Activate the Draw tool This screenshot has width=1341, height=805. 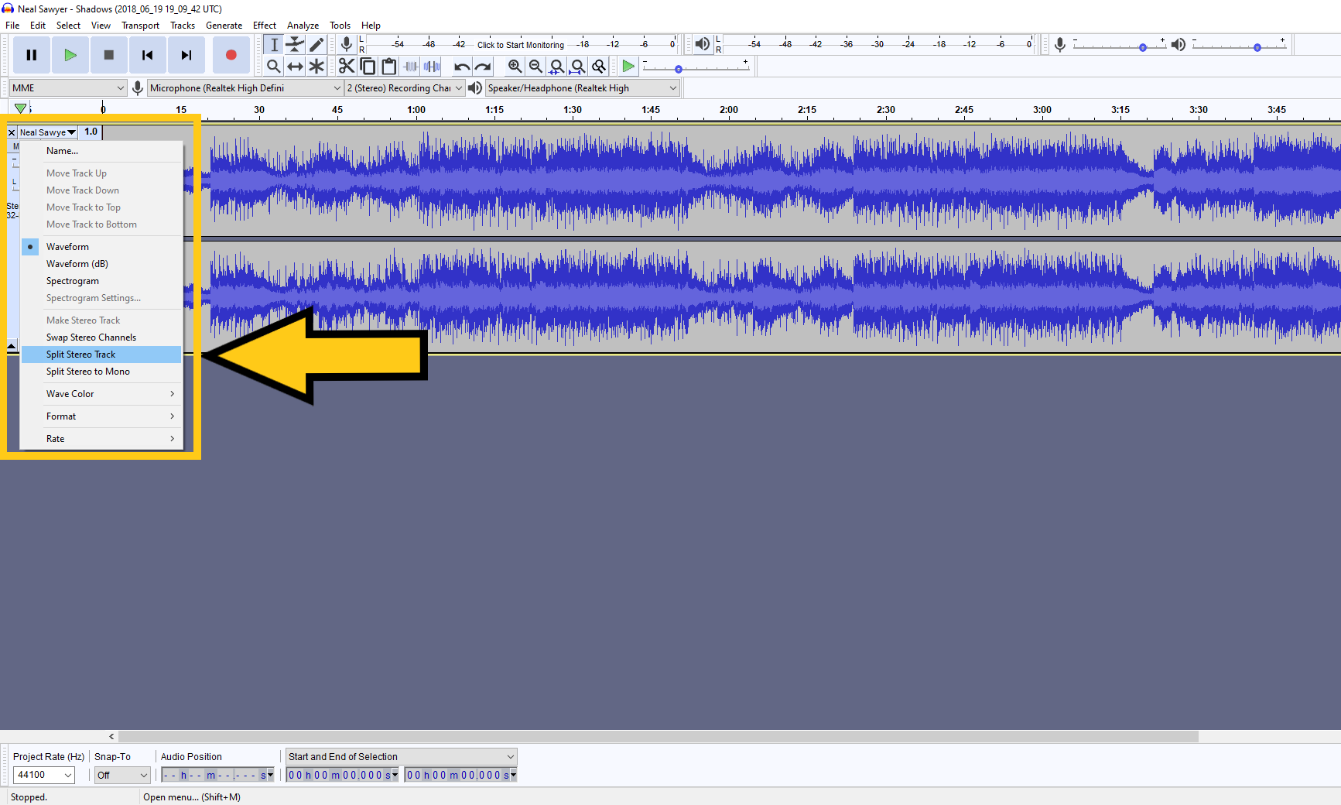point(316,44)
